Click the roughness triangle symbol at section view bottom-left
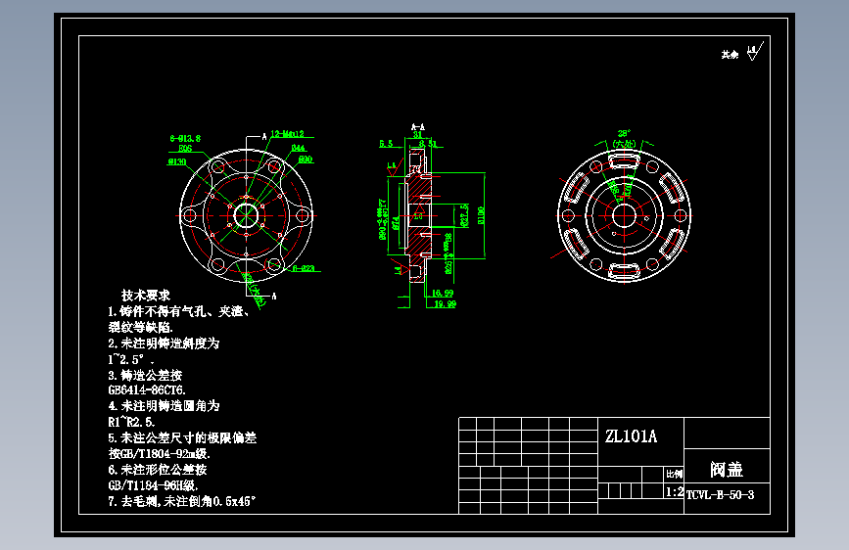 pos(401,267)
